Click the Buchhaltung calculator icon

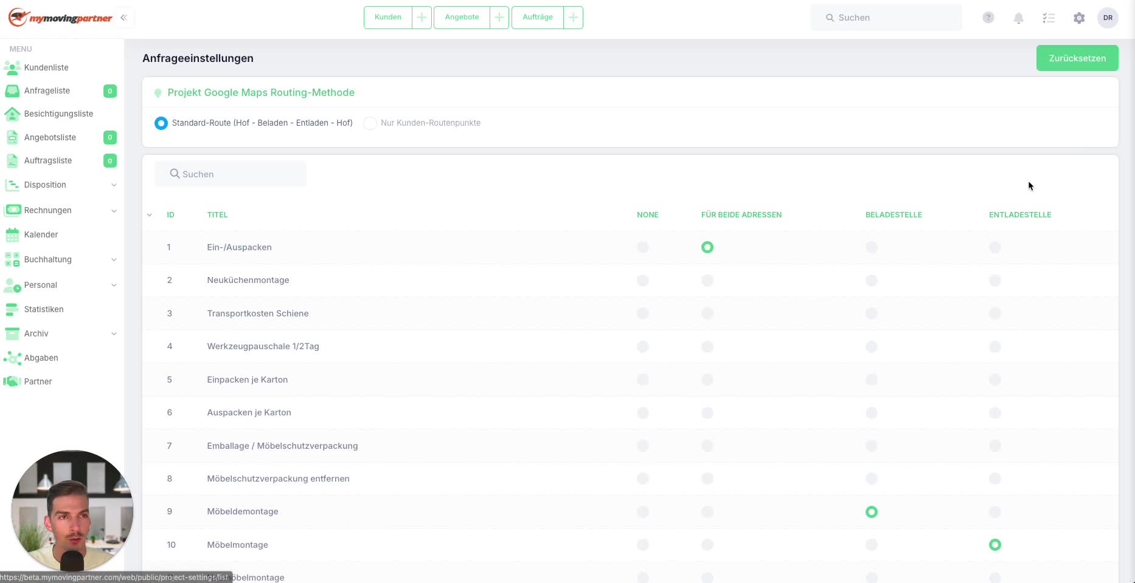[12, 259]
